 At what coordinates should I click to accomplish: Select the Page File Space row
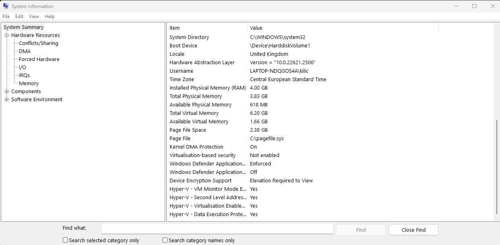pyautogui.click(x=302, y=130)
